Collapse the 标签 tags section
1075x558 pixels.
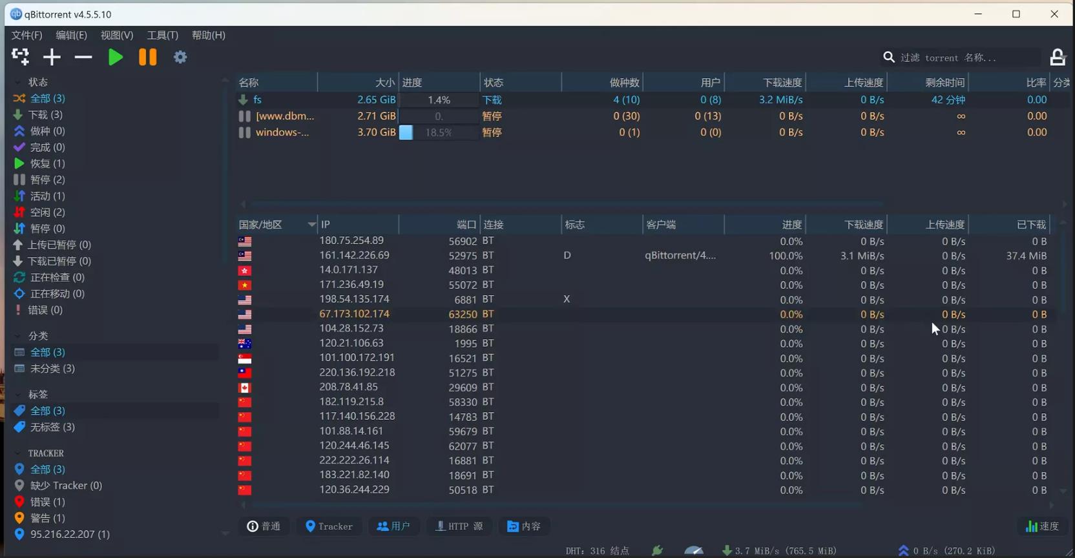point(18,395)
